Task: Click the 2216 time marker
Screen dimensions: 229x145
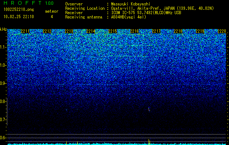Action: (x=134, y=31)
